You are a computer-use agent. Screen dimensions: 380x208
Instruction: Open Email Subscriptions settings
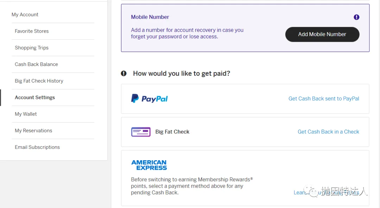coord(37,147)
